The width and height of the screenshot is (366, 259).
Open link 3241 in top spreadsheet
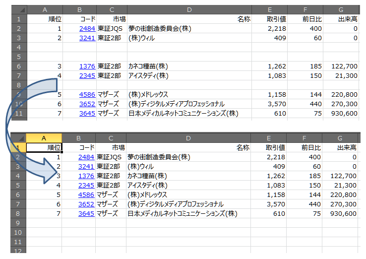[87, 38]
